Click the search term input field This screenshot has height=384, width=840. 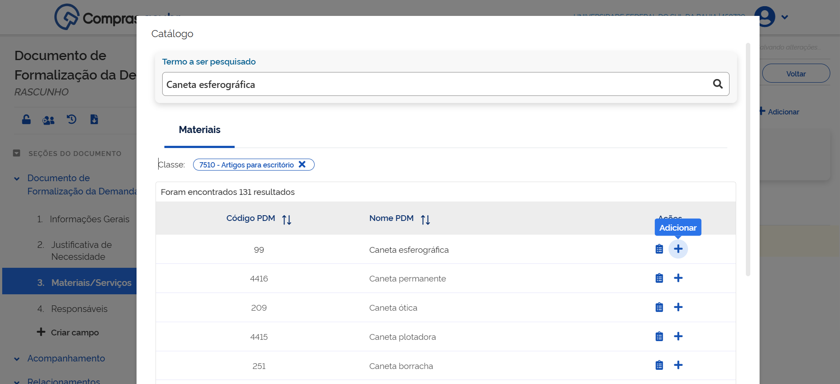click(435, 84)
